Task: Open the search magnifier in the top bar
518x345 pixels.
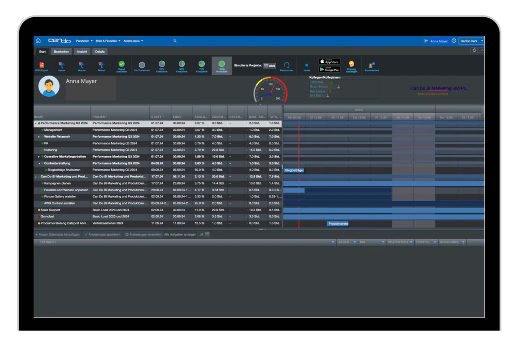Action: click(175, 41)
